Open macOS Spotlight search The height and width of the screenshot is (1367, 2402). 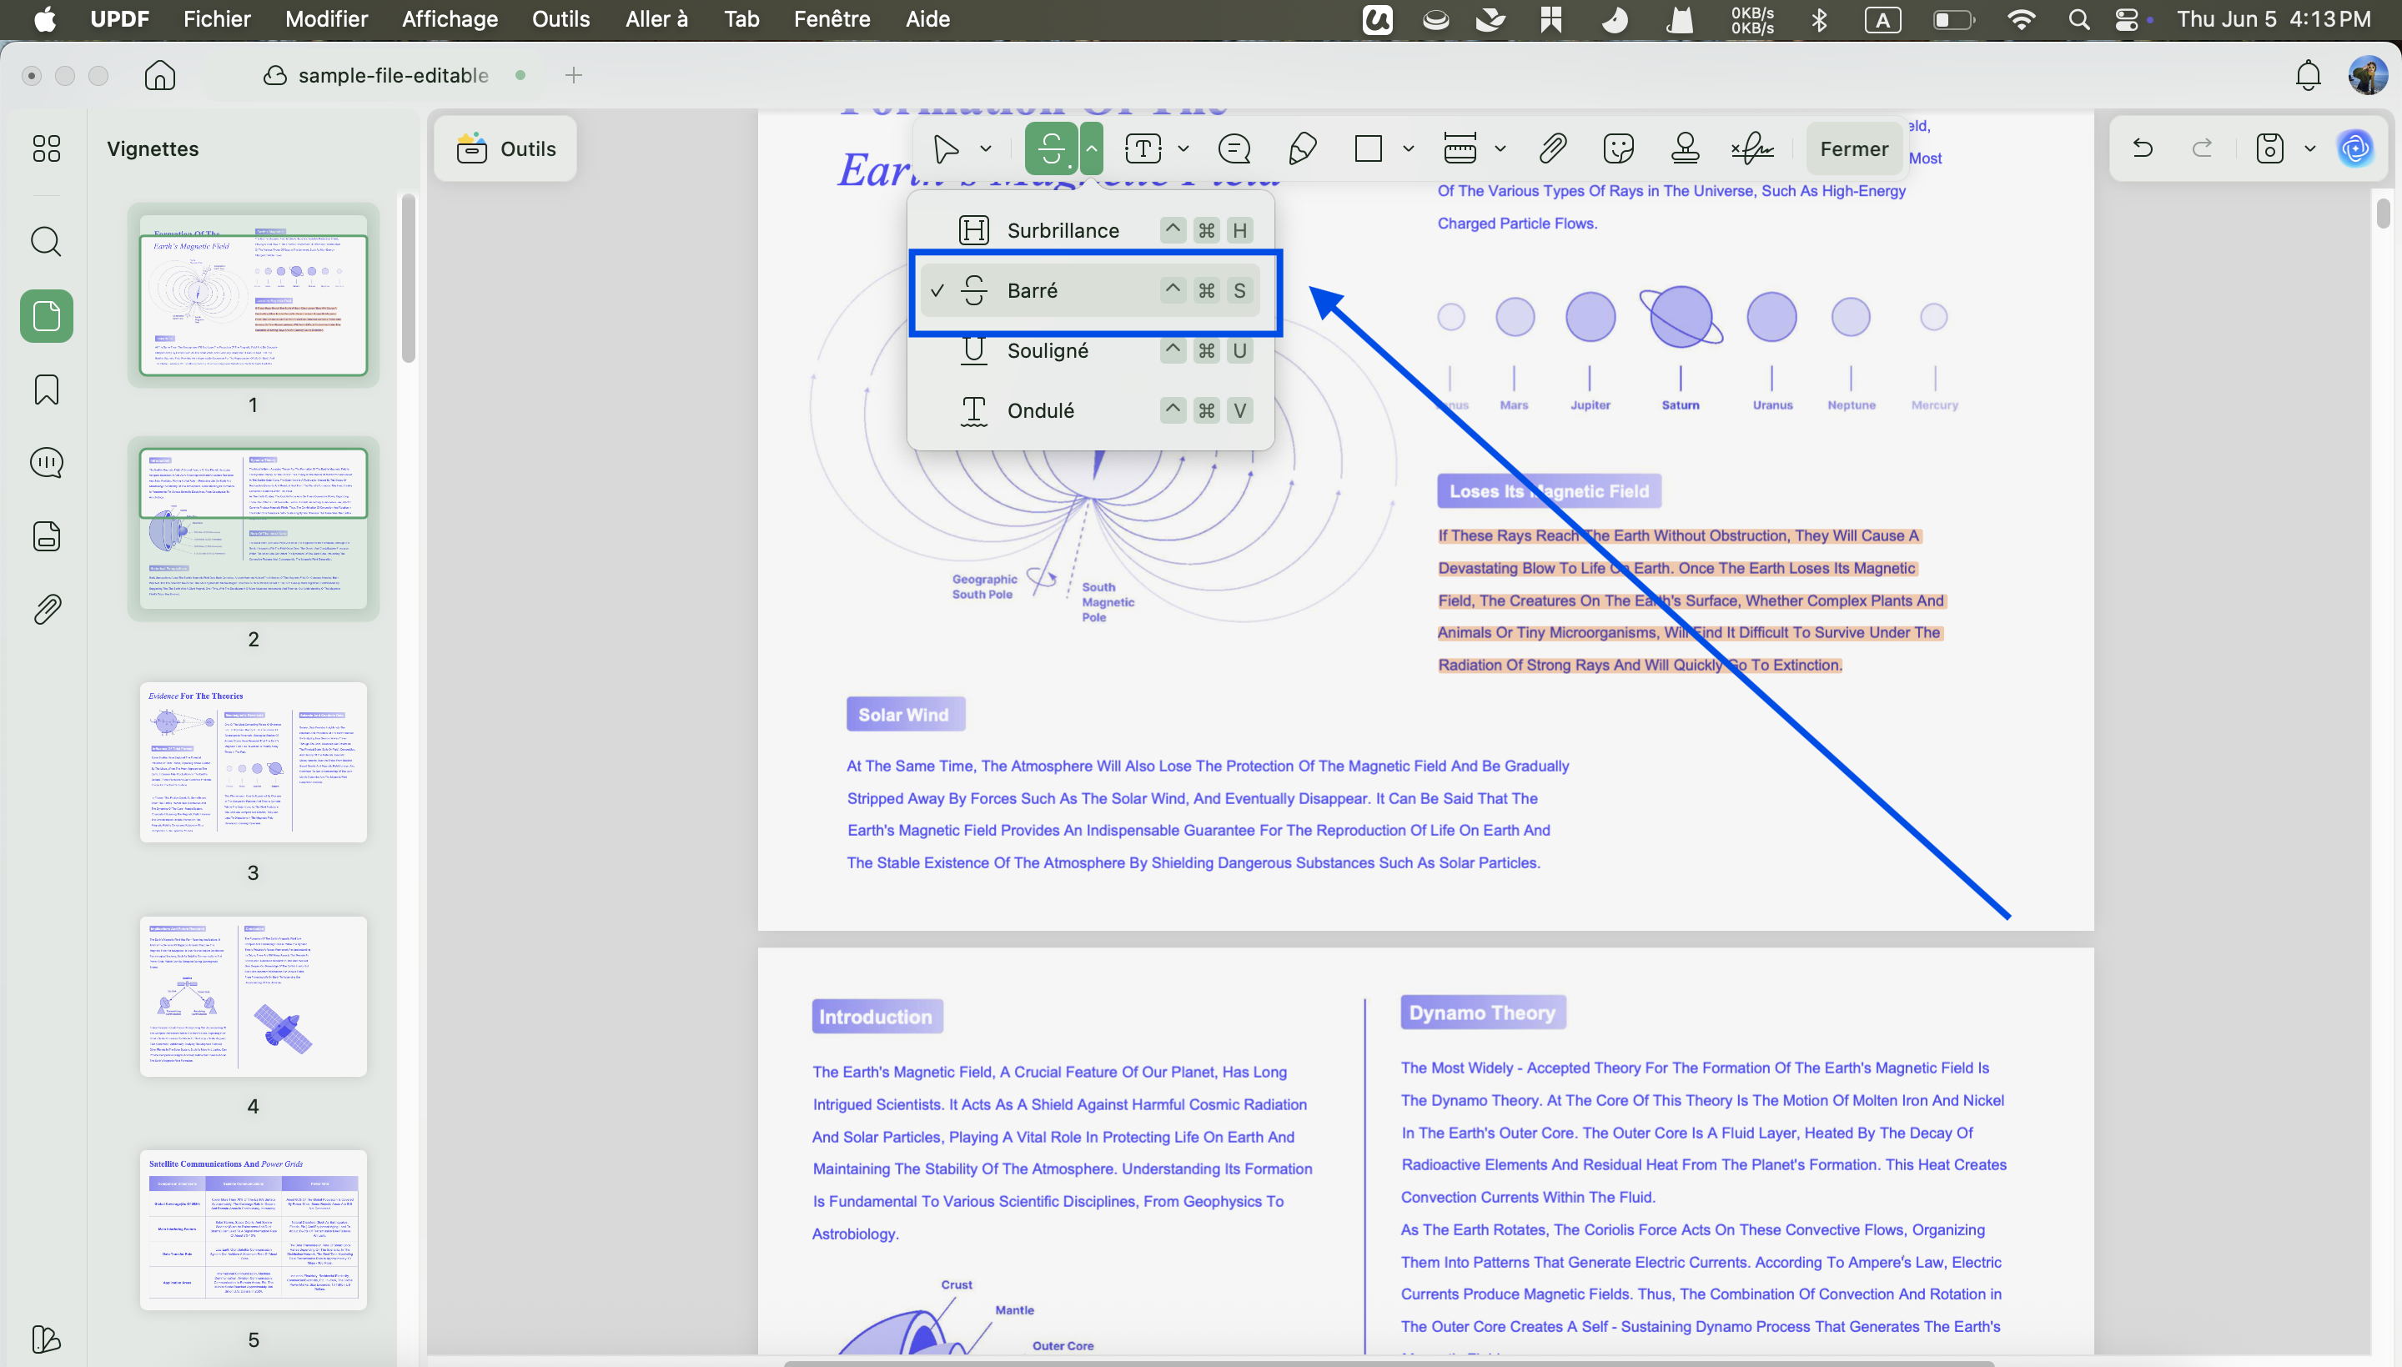pos(2079,19)
